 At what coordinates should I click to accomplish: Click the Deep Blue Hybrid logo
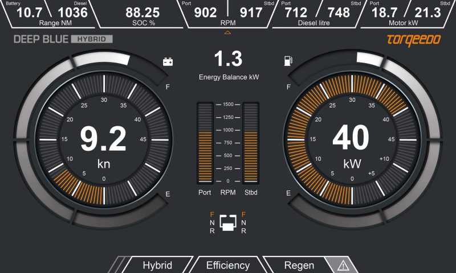tap(63, 39)
